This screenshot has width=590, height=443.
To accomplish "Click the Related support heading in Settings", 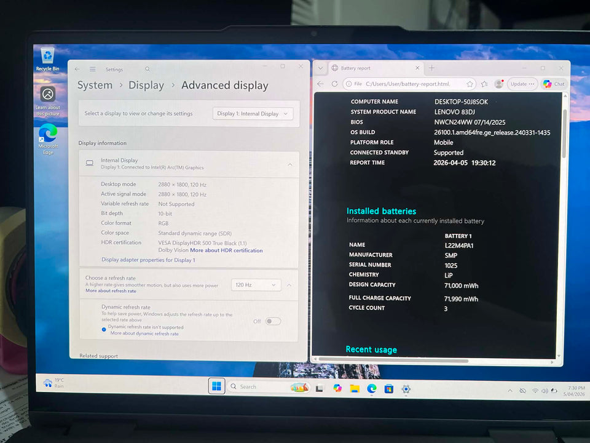I will pos(98,356).
